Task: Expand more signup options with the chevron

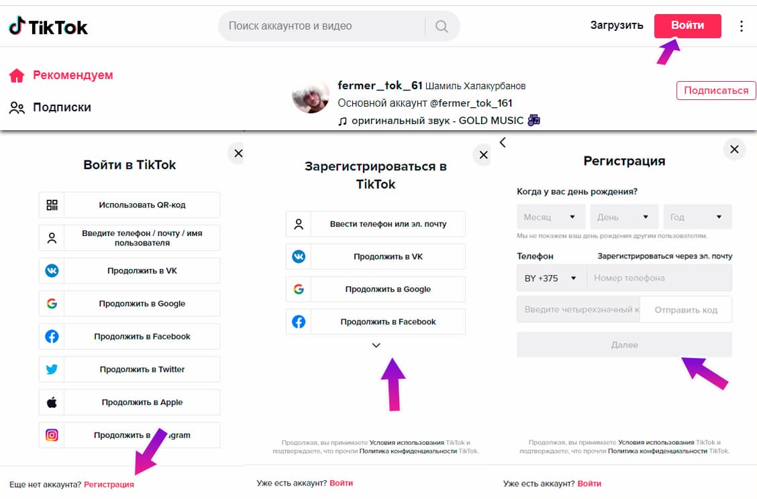Action: (x=376, y=345)
